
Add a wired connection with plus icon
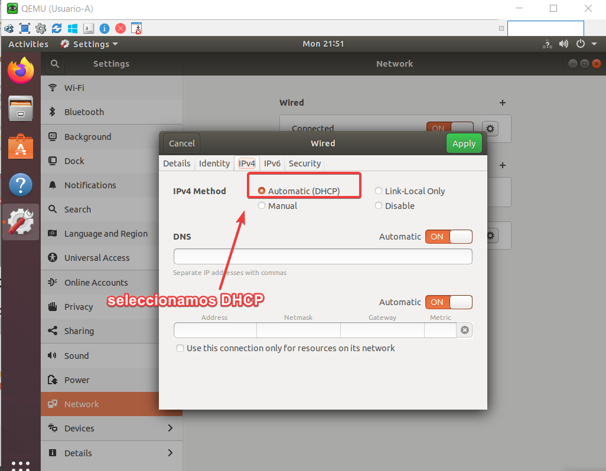(503, 102)
